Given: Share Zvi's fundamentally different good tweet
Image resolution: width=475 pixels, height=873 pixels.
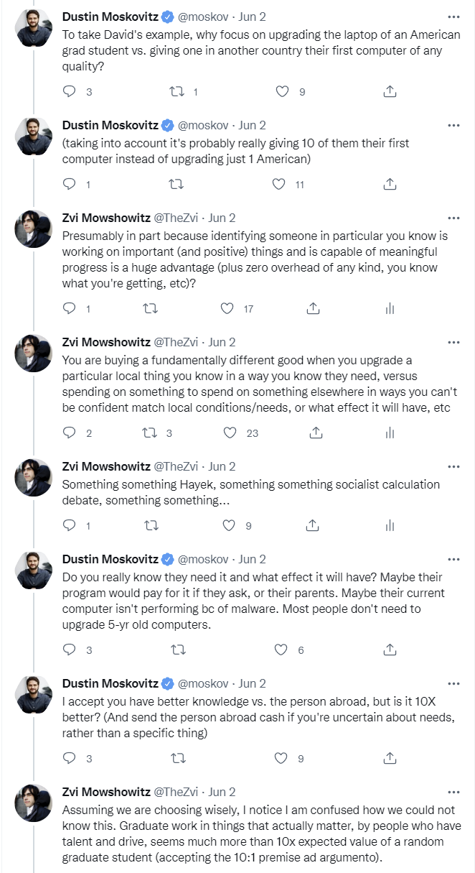Looking at the screenshot, I should pos(315,433).
